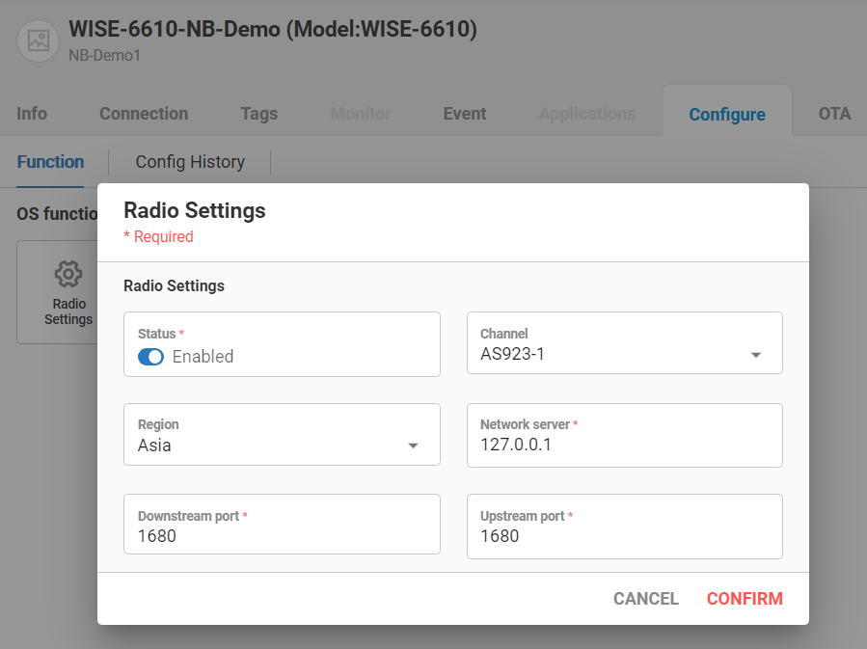The image size is (867, 649).
Task: Expand the AS923-1 channel selector
Action: click(x=756, y=355)
